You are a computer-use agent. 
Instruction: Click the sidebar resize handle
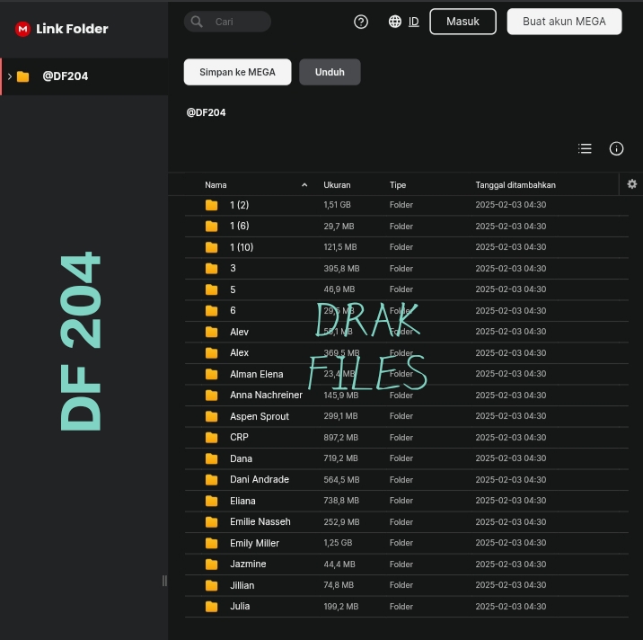[x=164, y=581]
